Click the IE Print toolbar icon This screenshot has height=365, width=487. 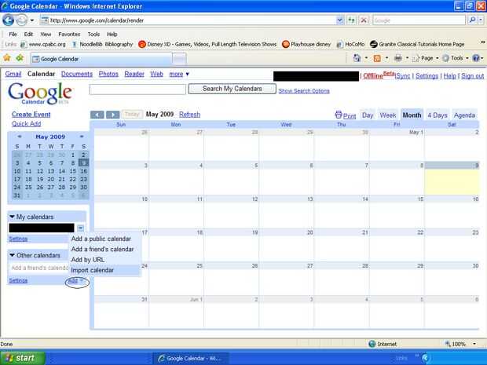pos(398,58)
